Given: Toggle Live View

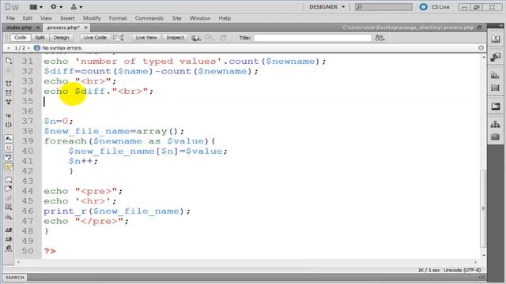Looking at the screenshot, I should click(145, 38).
